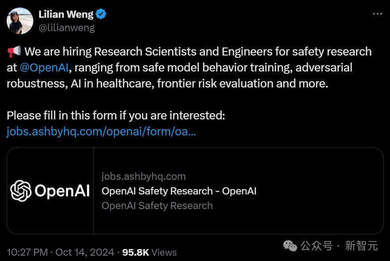Open card title "OpenAI Safety Research - OpenAI"
This screenshot has width=390, height=261.
[179, 191]
